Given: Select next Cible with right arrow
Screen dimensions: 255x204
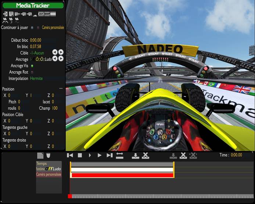Looking at the screenshot, I should click(x=61, y=52).
